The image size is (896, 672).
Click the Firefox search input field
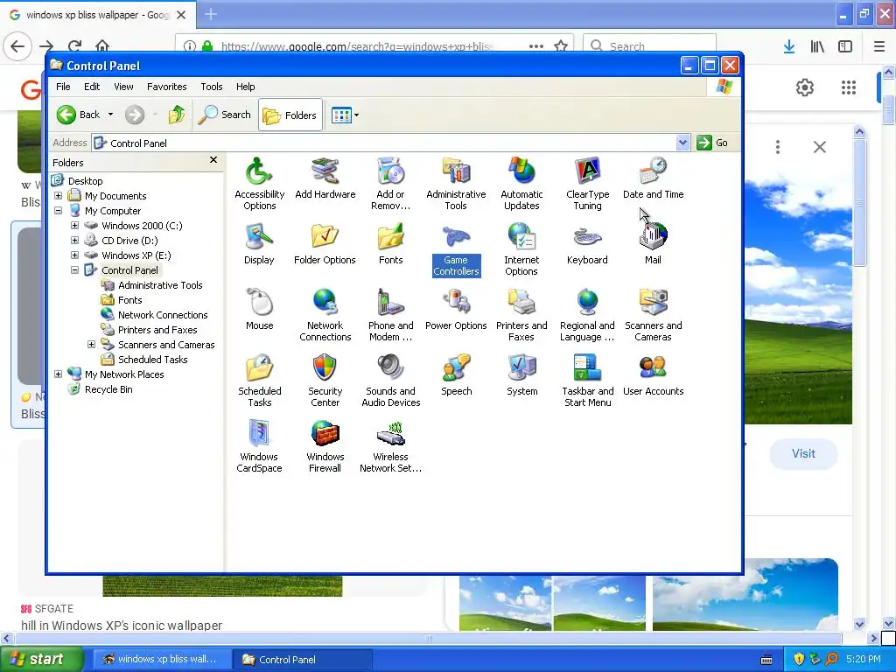(650, 45)
